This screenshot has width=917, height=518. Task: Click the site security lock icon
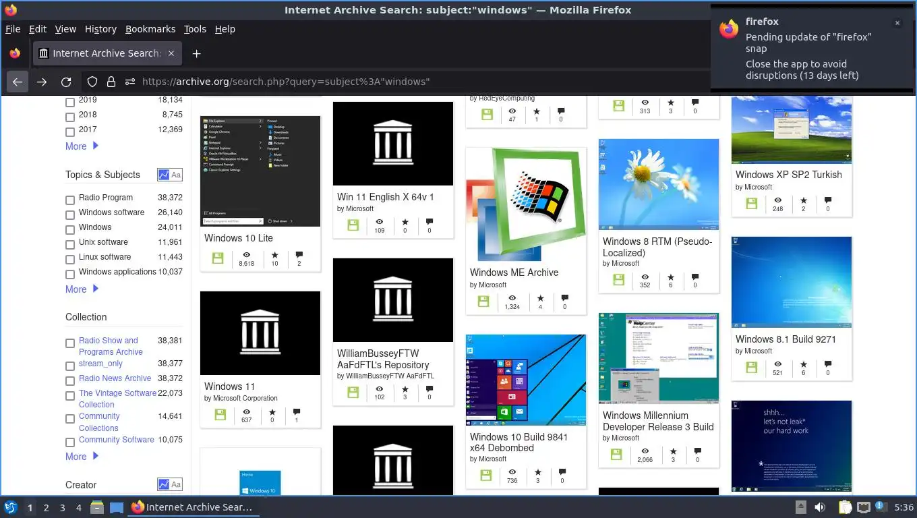111,82
